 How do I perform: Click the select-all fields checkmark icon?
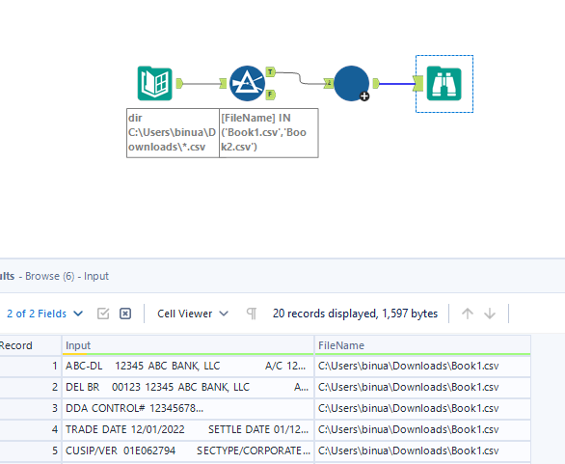click(103, 314)
